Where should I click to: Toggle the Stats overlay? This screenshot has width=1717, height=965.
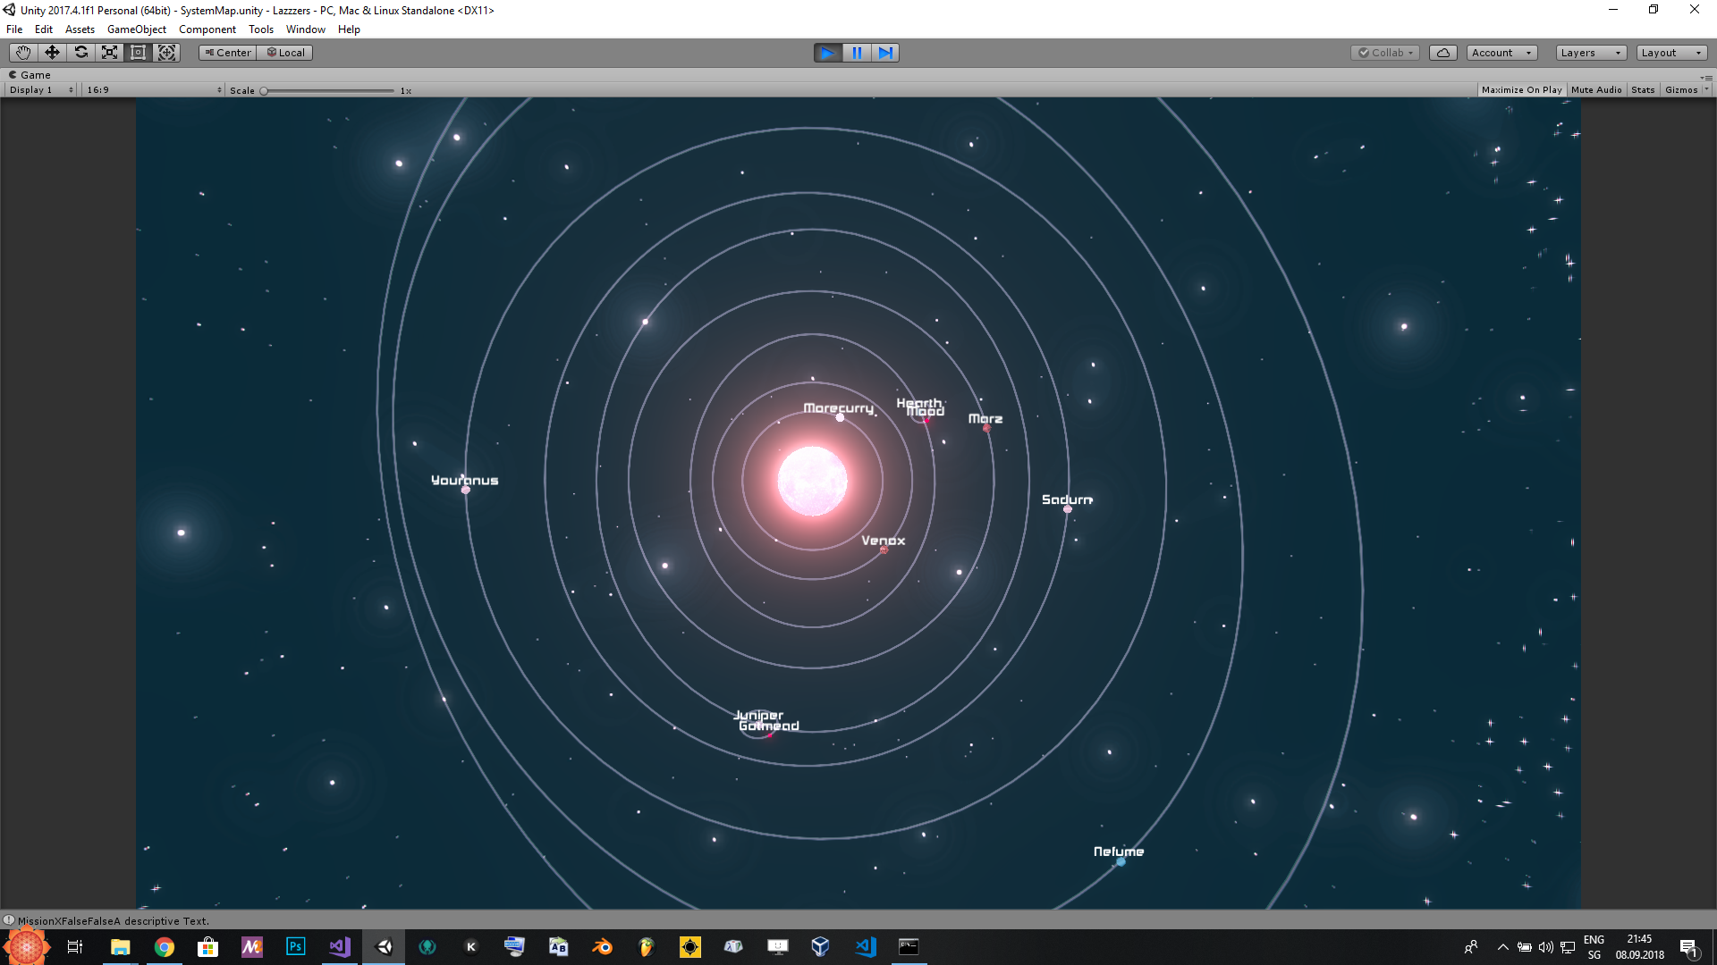(x=1642, y=90)
